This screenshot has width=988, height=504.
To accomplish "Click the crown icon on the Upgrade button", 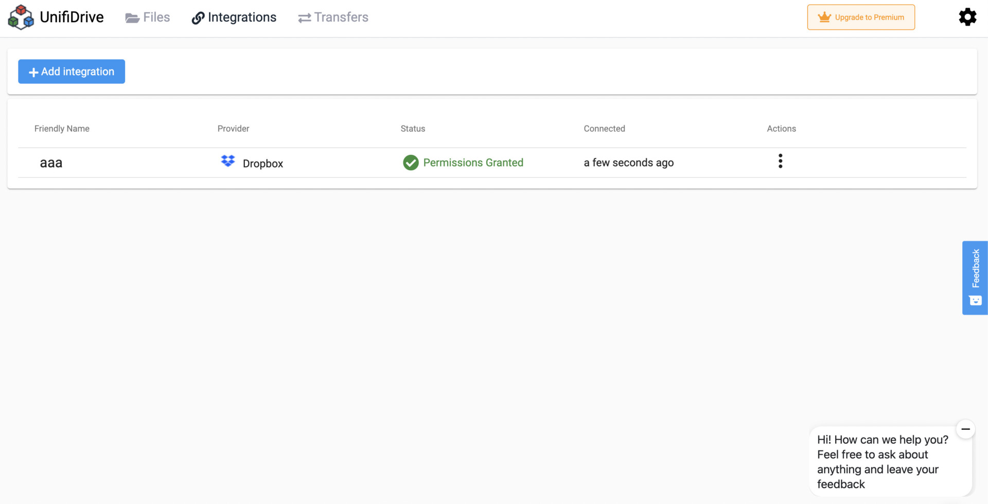I will coord(824,17).
